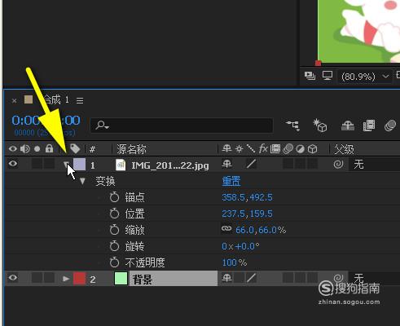This screenshot has height=326, width=400.
Task: Click the primary viewer monitor icon
Action: pyautogui.click(x=327, y=75)
